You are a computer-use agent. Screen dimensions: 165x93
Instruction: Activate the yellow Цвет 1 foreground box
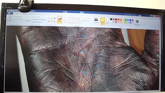tap(103, 21)
